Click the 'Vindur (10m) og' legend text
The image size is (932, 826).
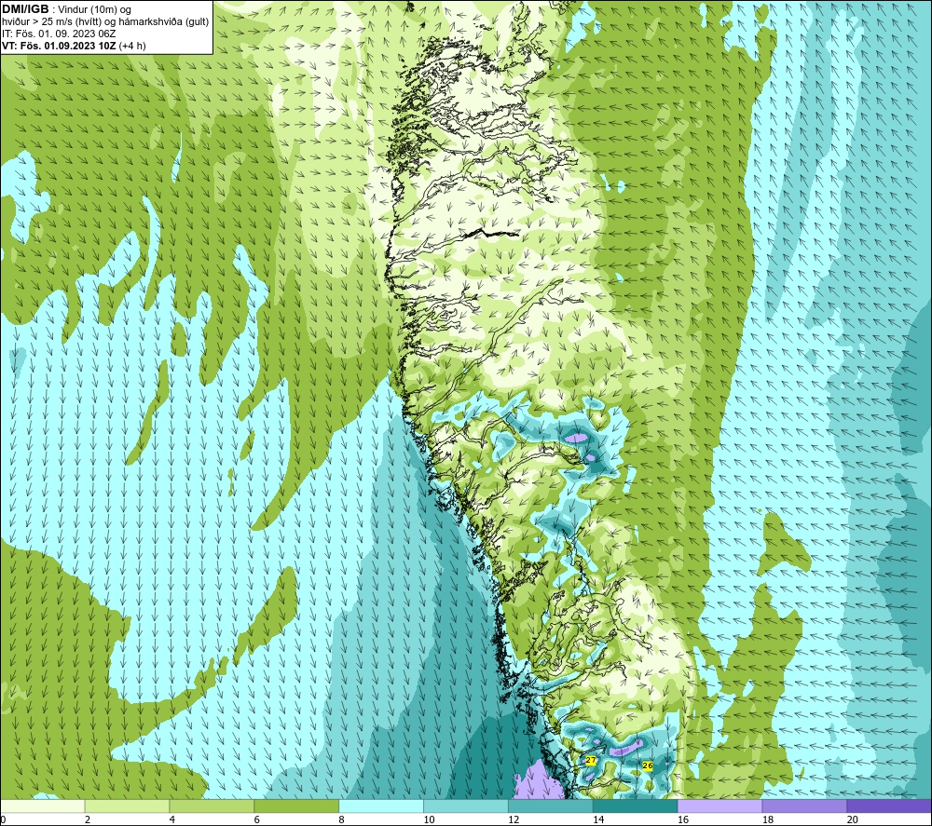coord(94,10)
